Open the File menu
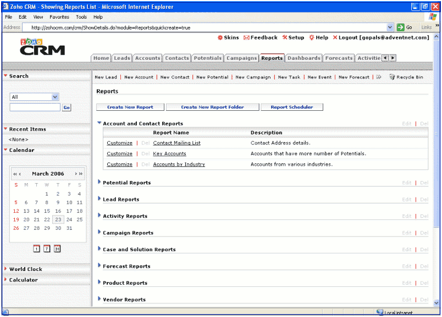The height and width of the screenshot is (317, 442). [x=8, y=17]
